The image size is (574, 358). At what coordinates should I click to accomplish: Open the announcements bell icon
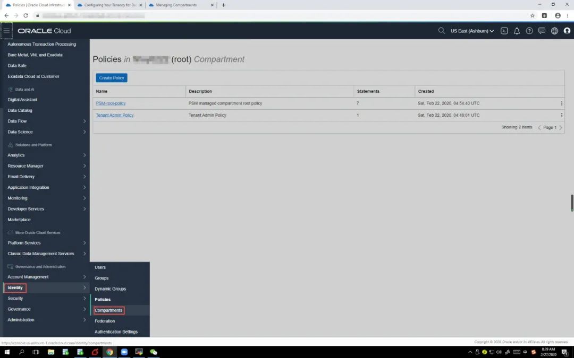coord(517,31)
